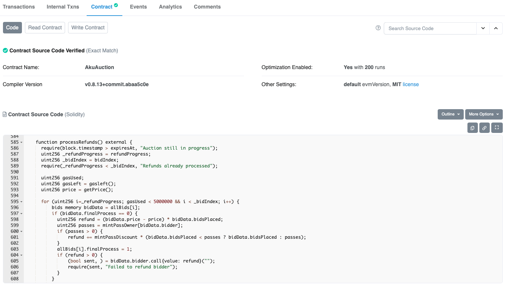Click the help question mark beside search
This screenshot has width=505, height=287.
pos(378,28)
